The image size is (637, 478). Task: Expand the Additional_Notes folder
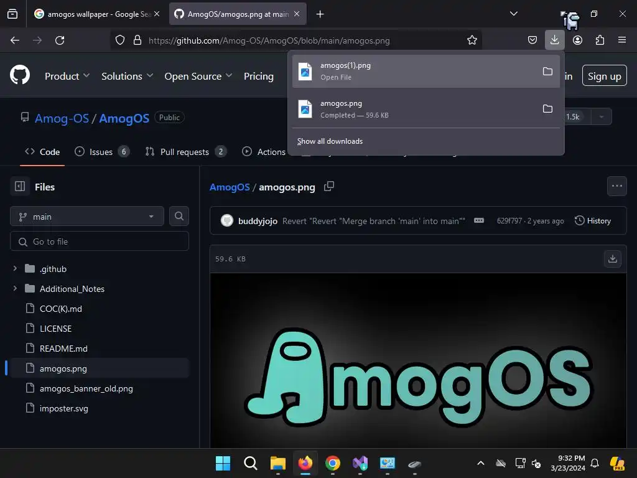15,289
